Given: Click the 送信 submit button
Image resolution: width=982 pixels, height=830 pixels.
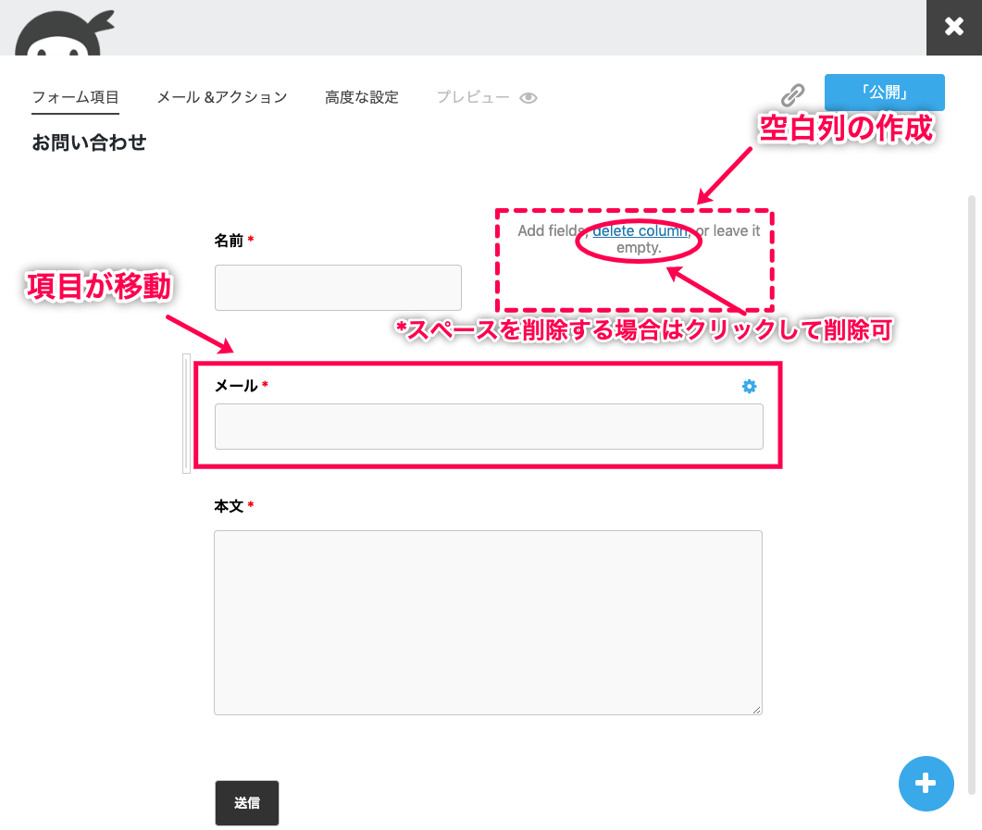Looking at the screenshot, I should (x=247, y=803).
